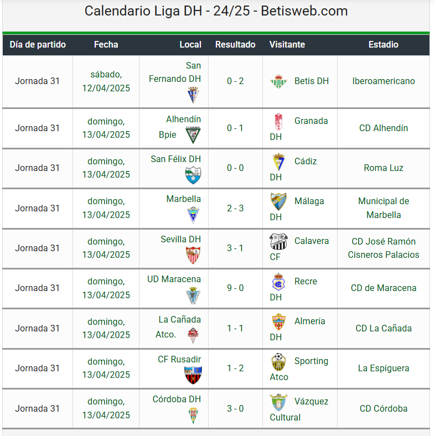Select the Iberoamericano stadium link
This screenshot has height=436, width=435.
[384, 81]
